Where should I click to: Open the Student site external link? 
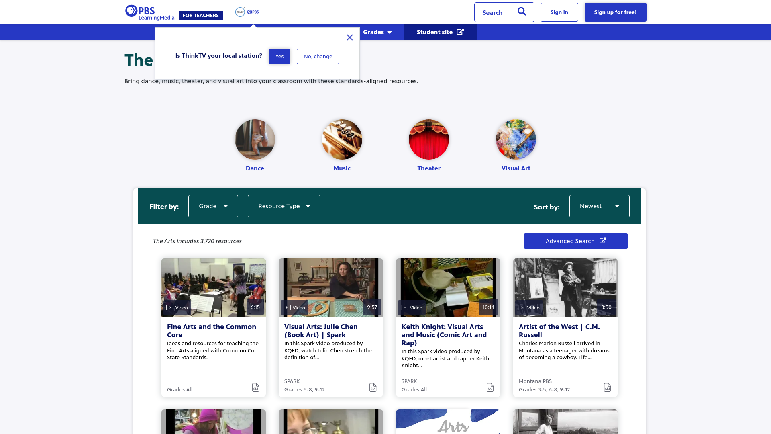pyautogui.click(x=440, y=32)
